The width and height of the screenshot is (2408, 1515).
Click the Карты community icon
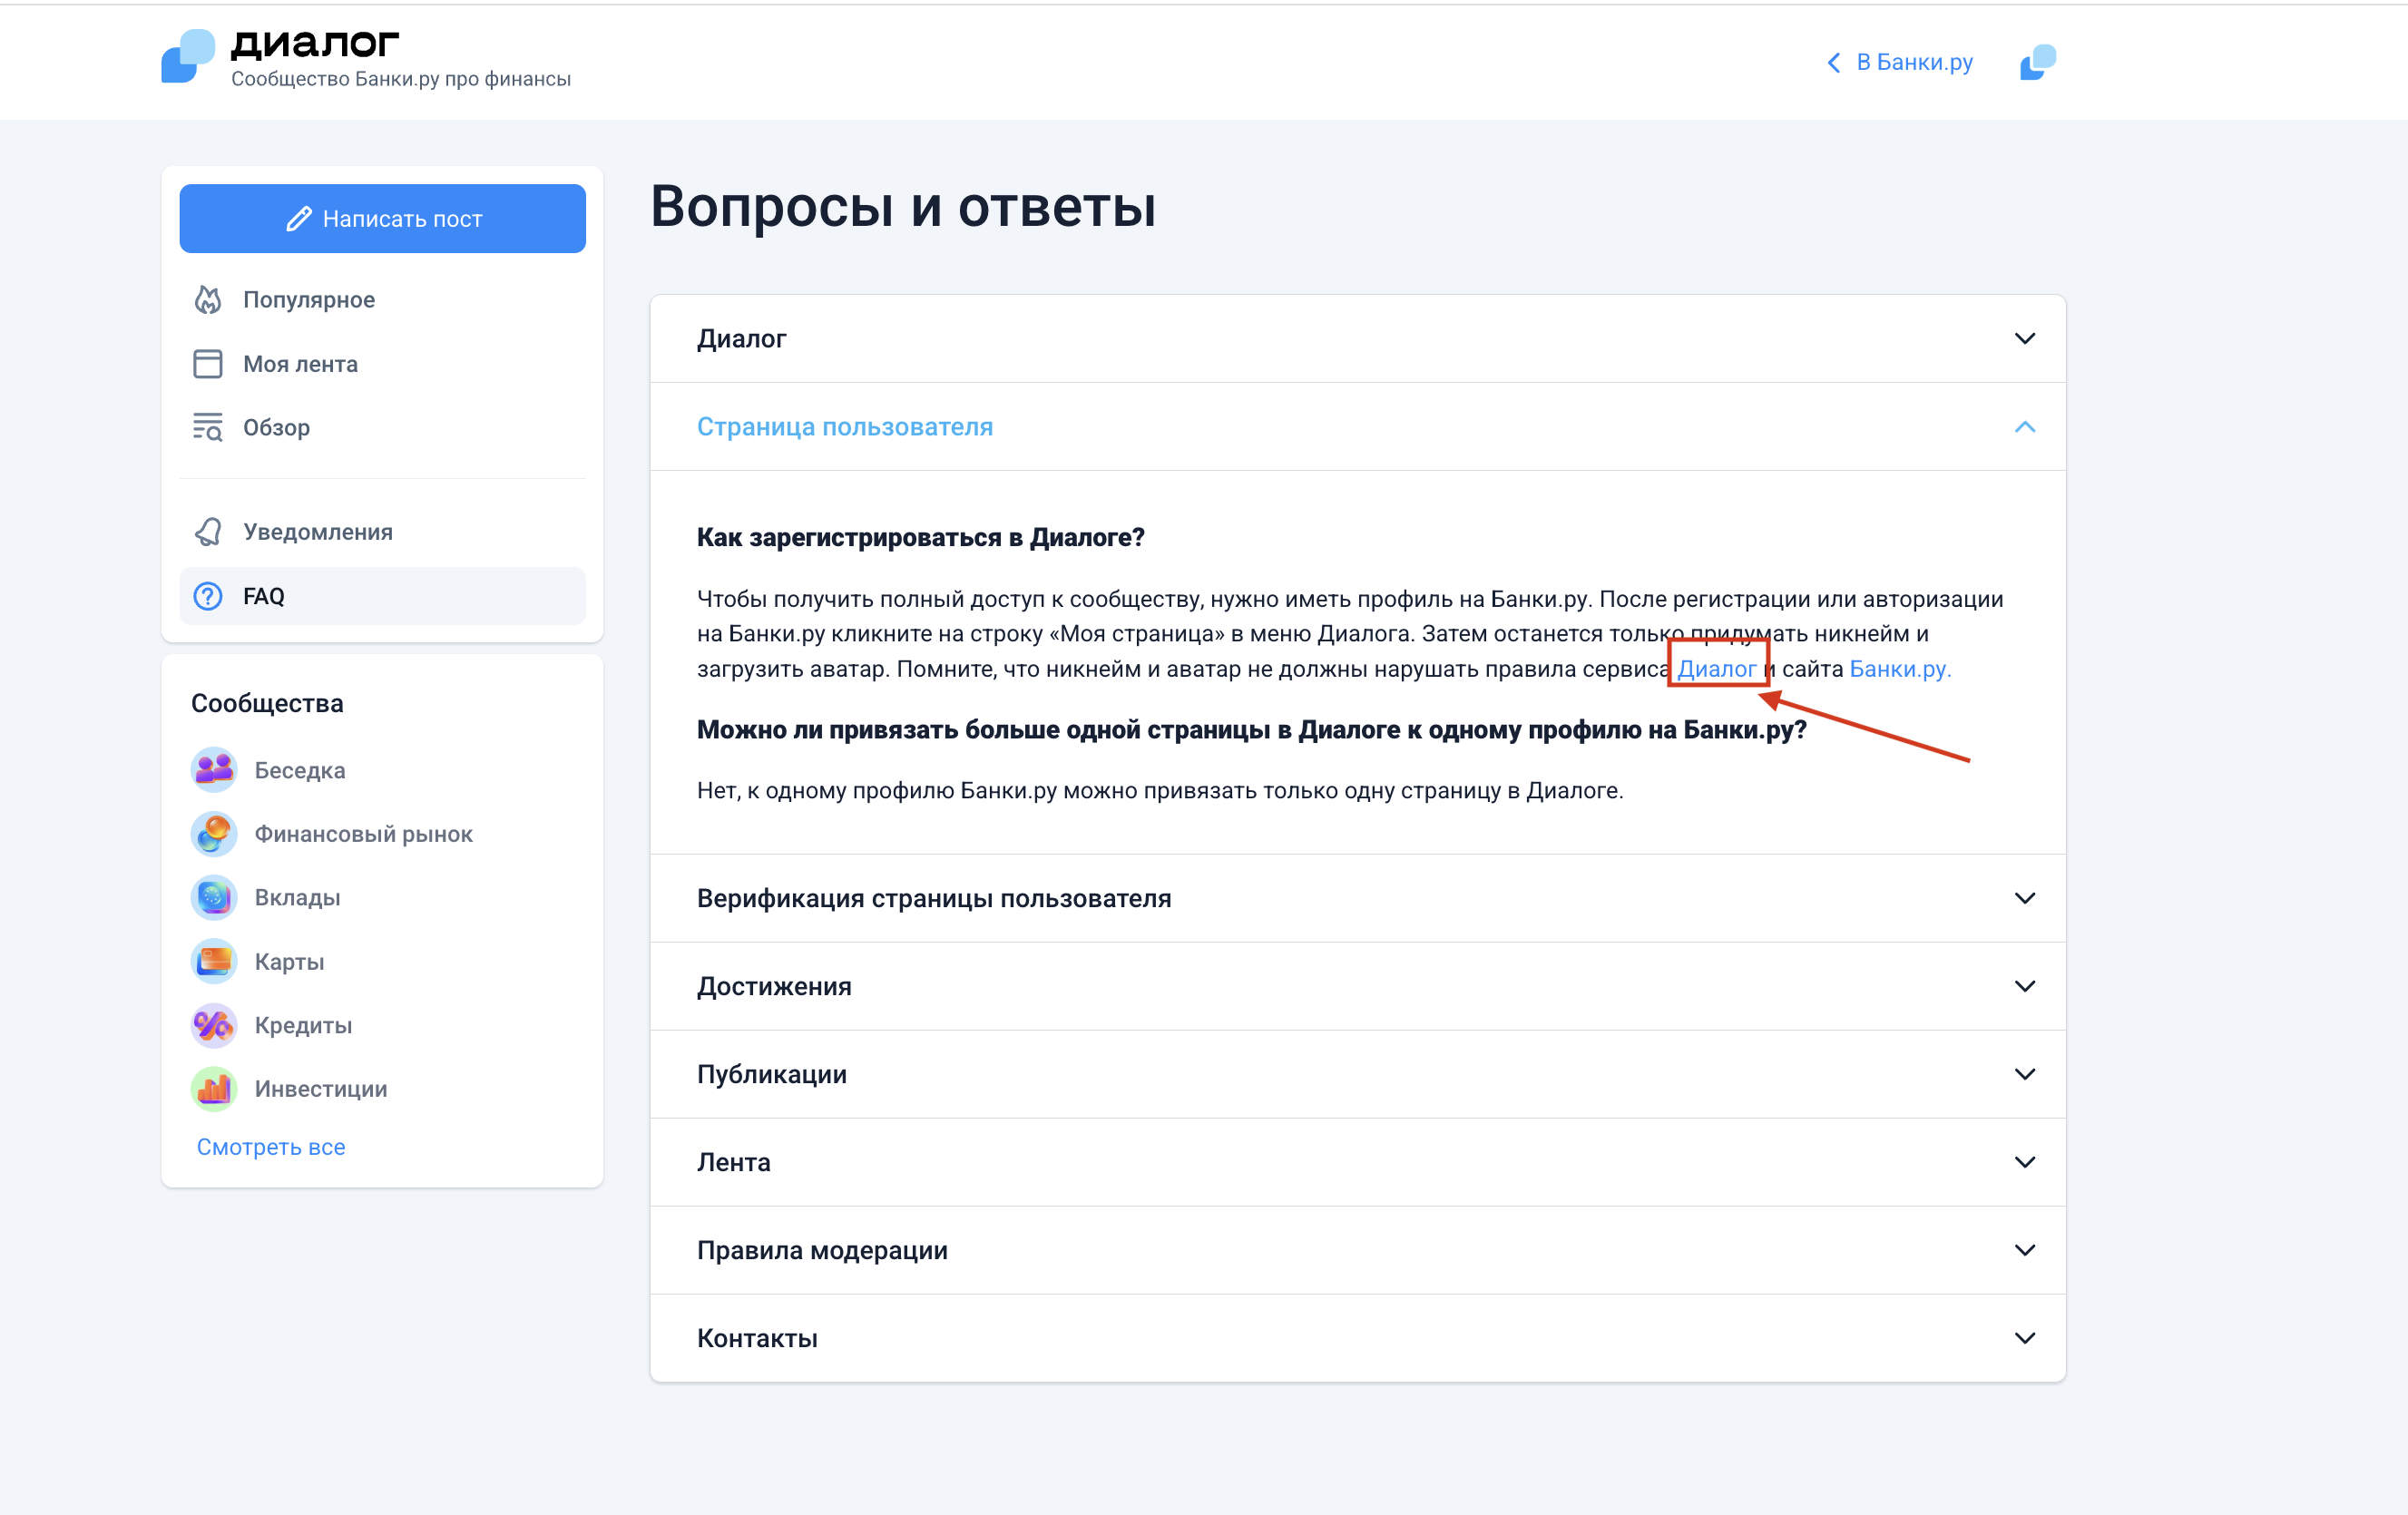[214, 961]
